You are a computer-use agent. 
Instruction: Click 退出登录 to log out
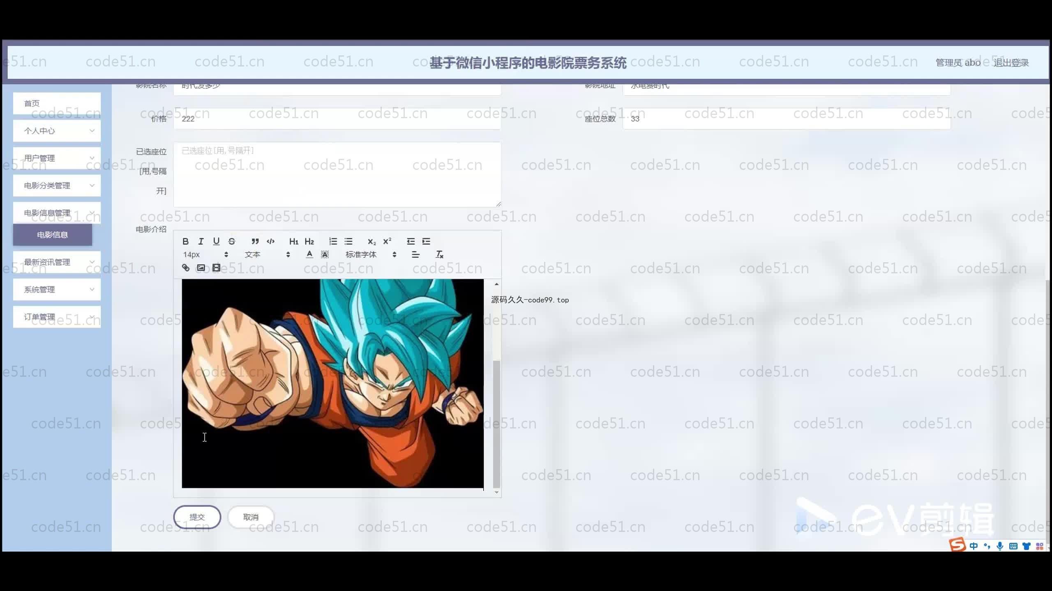1011,63
